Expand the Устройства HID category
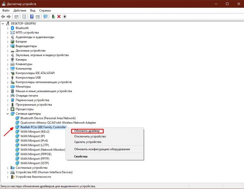The image size is (244, 189). pyautogui.click(x=8, y=172)
